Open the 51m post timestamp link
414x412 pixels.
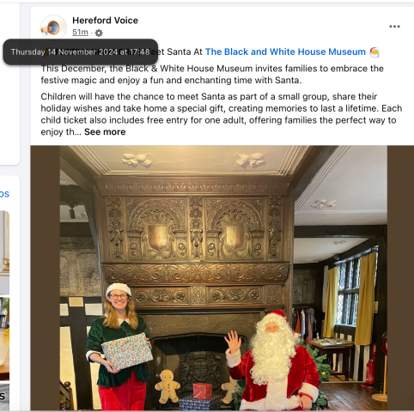pos(80,32)
